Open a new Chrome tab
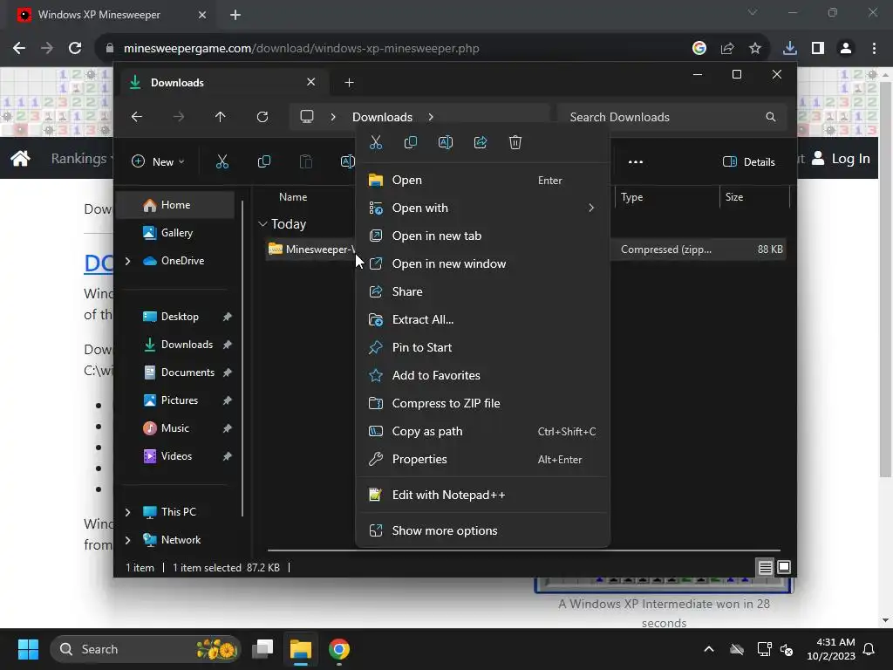Viewport: 893px width, 670px height. (235, 15)
